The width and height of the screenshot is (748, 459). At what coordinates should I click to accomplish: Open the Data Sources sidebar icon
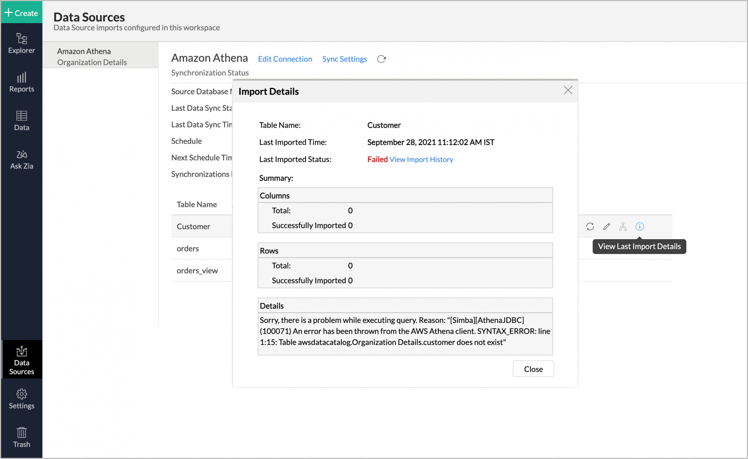[21, 360]
